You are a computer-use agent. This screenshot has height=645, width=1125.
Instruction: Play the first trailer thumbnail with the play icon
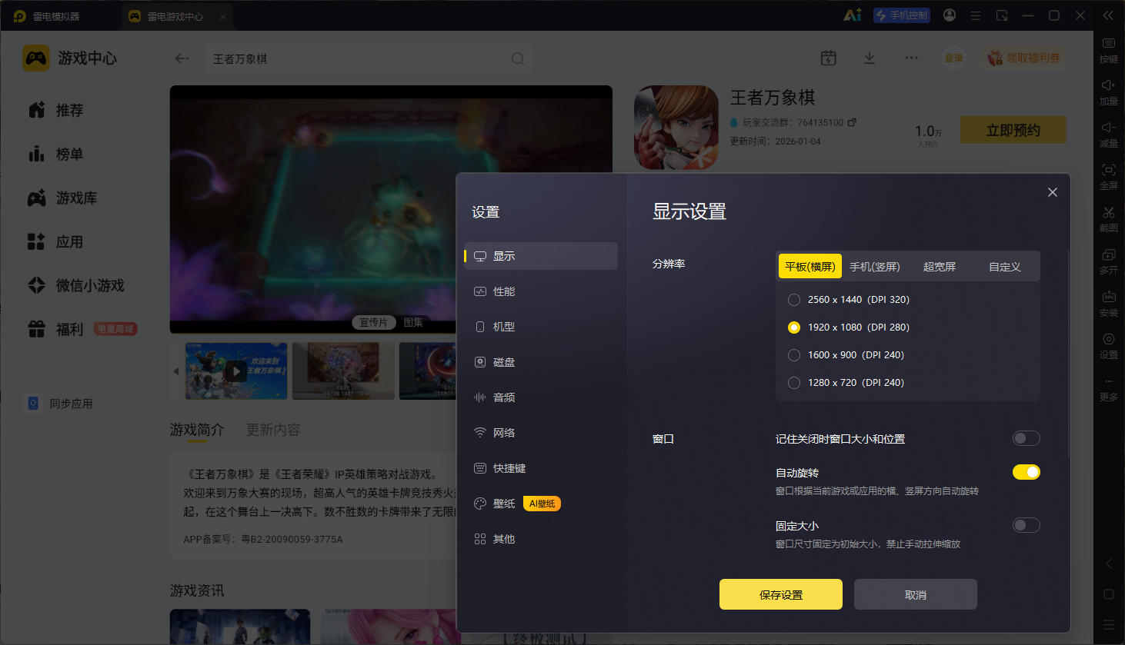click(236, 371)
